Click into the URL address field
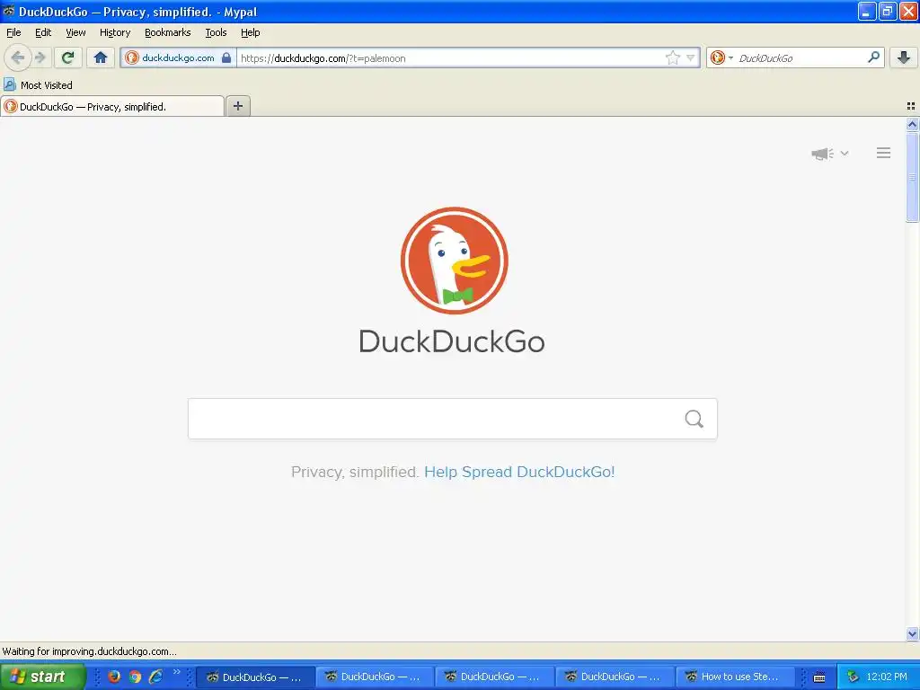 coord(449,57)
